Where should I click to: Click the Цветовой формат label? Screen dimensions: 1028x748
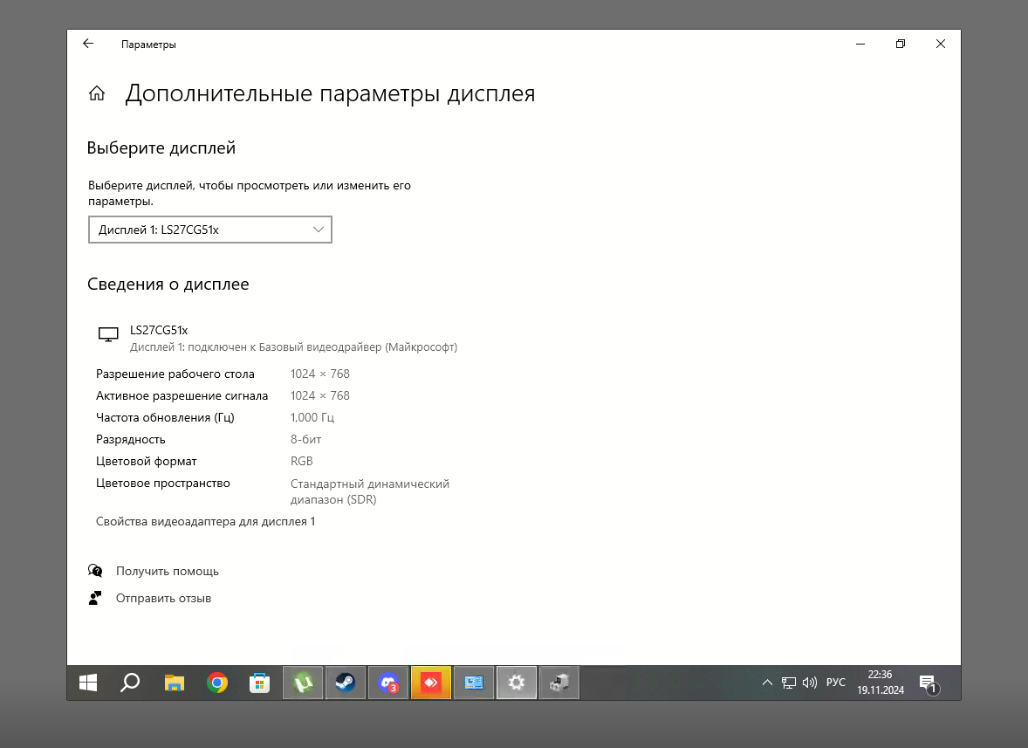[x=147, y=462]
